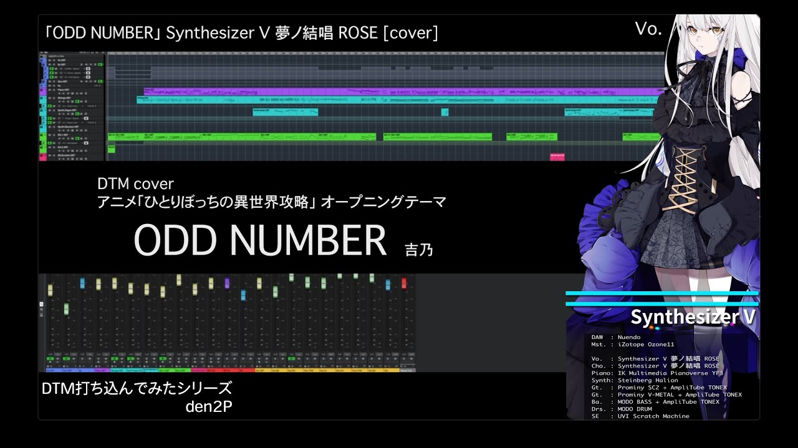Click the top icon on mixer's left edge
Viewport: 798px width, 448px height.
click(x=42, y=305)
